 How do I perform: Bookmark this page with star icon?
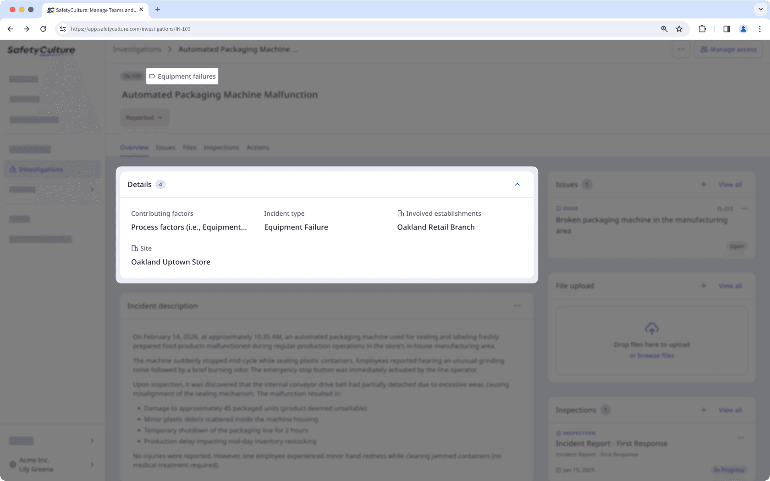(679, 29)
